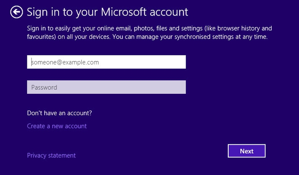299x175 pixels.
Task: Select the Password input field
Action: pos(106,87)
